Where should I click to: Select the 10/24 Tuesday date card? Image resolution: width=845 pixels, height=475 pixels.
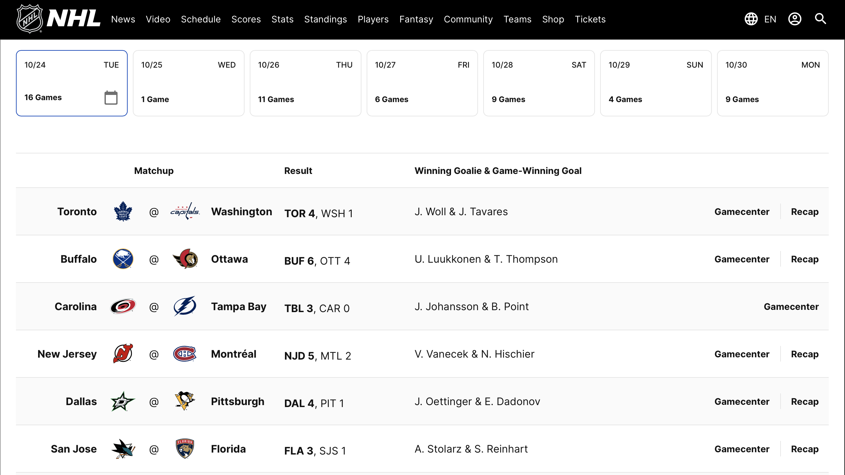72,83
